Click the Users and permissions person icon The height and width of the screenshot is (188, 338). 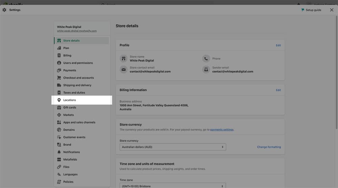(59, 63)
